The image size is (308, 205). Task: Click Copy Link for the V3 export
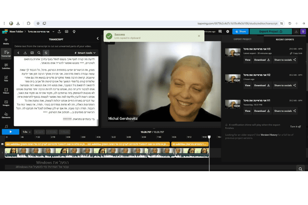[x=296, y=53]
